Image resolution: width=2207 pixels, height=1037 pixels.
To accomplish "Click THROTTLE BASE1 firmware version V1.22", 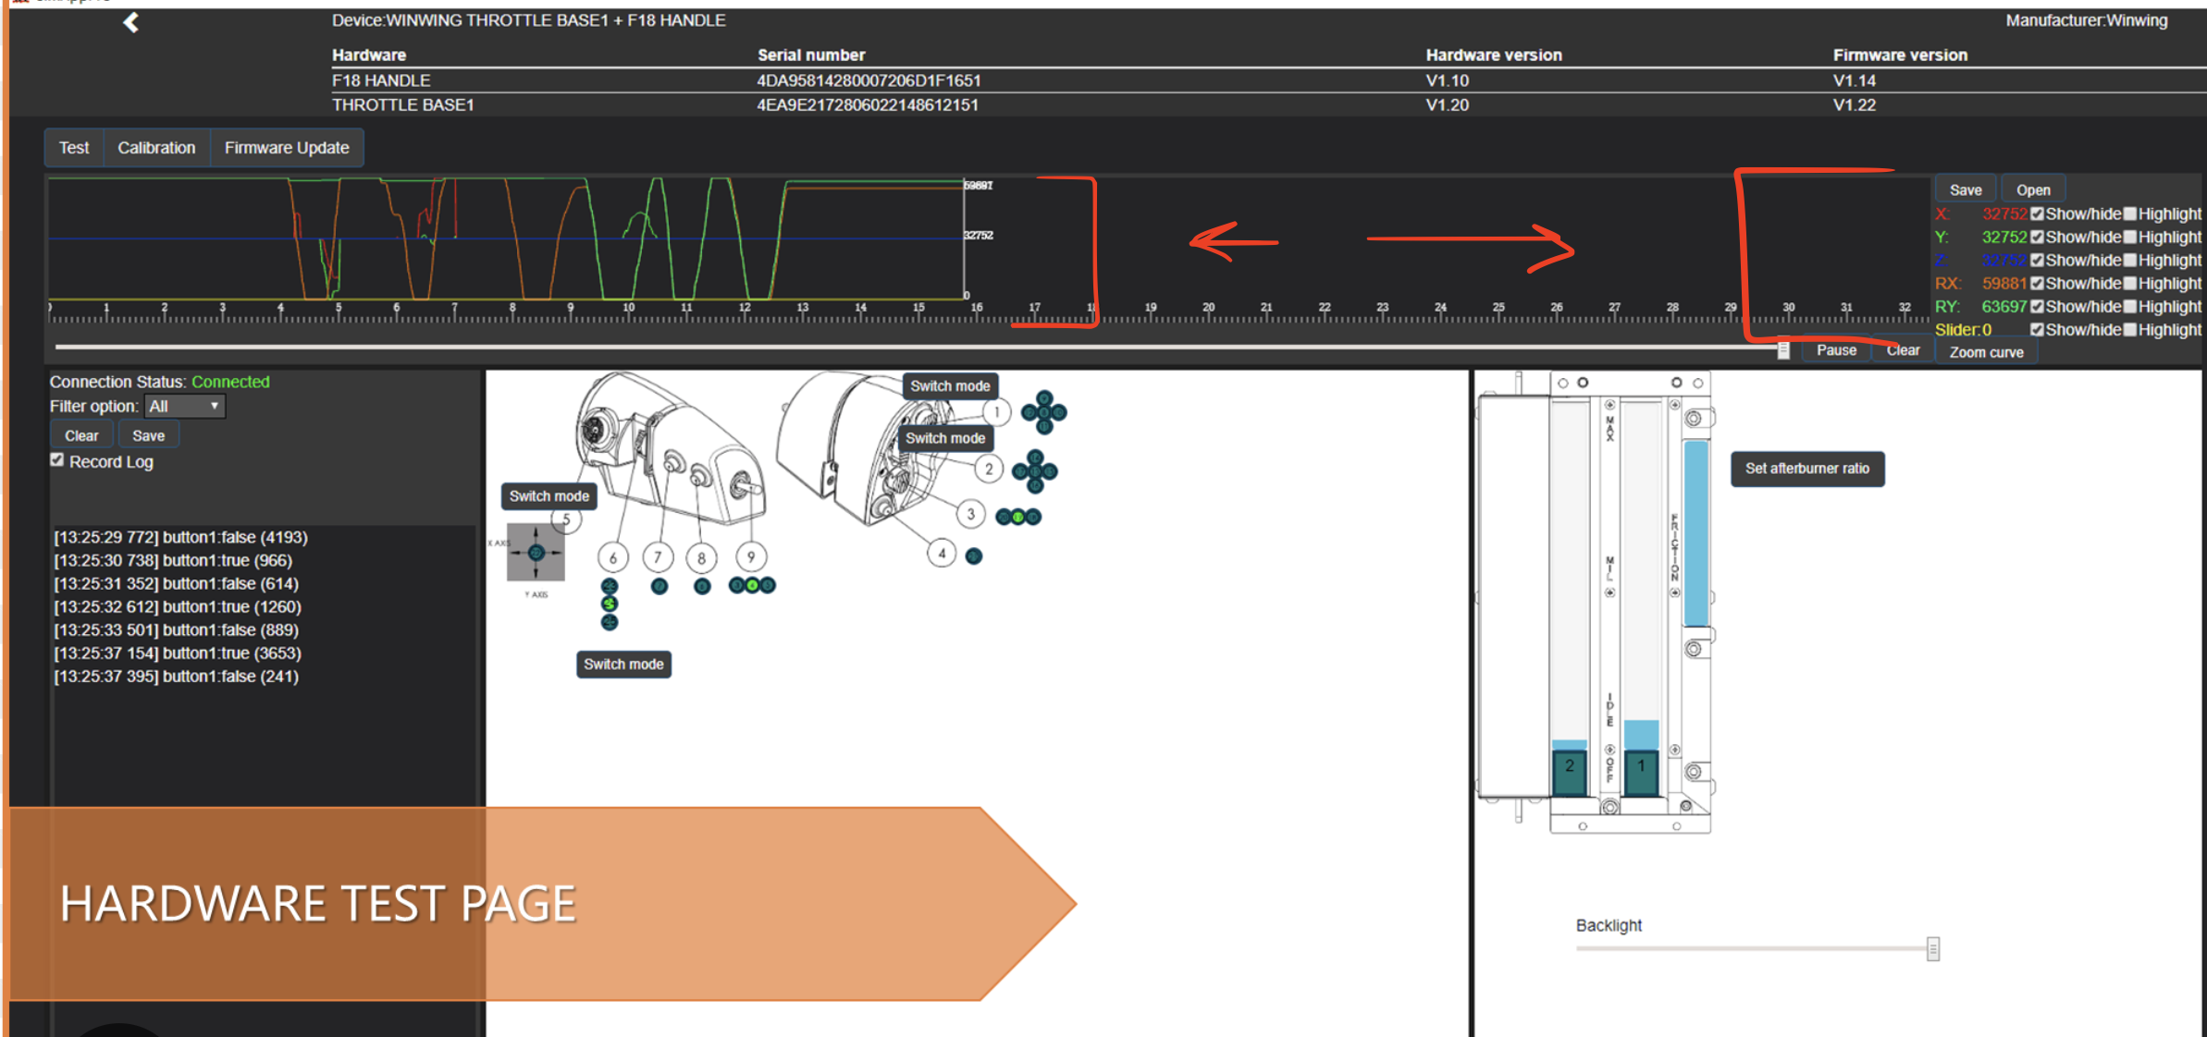I will (x=1855, y=104).
